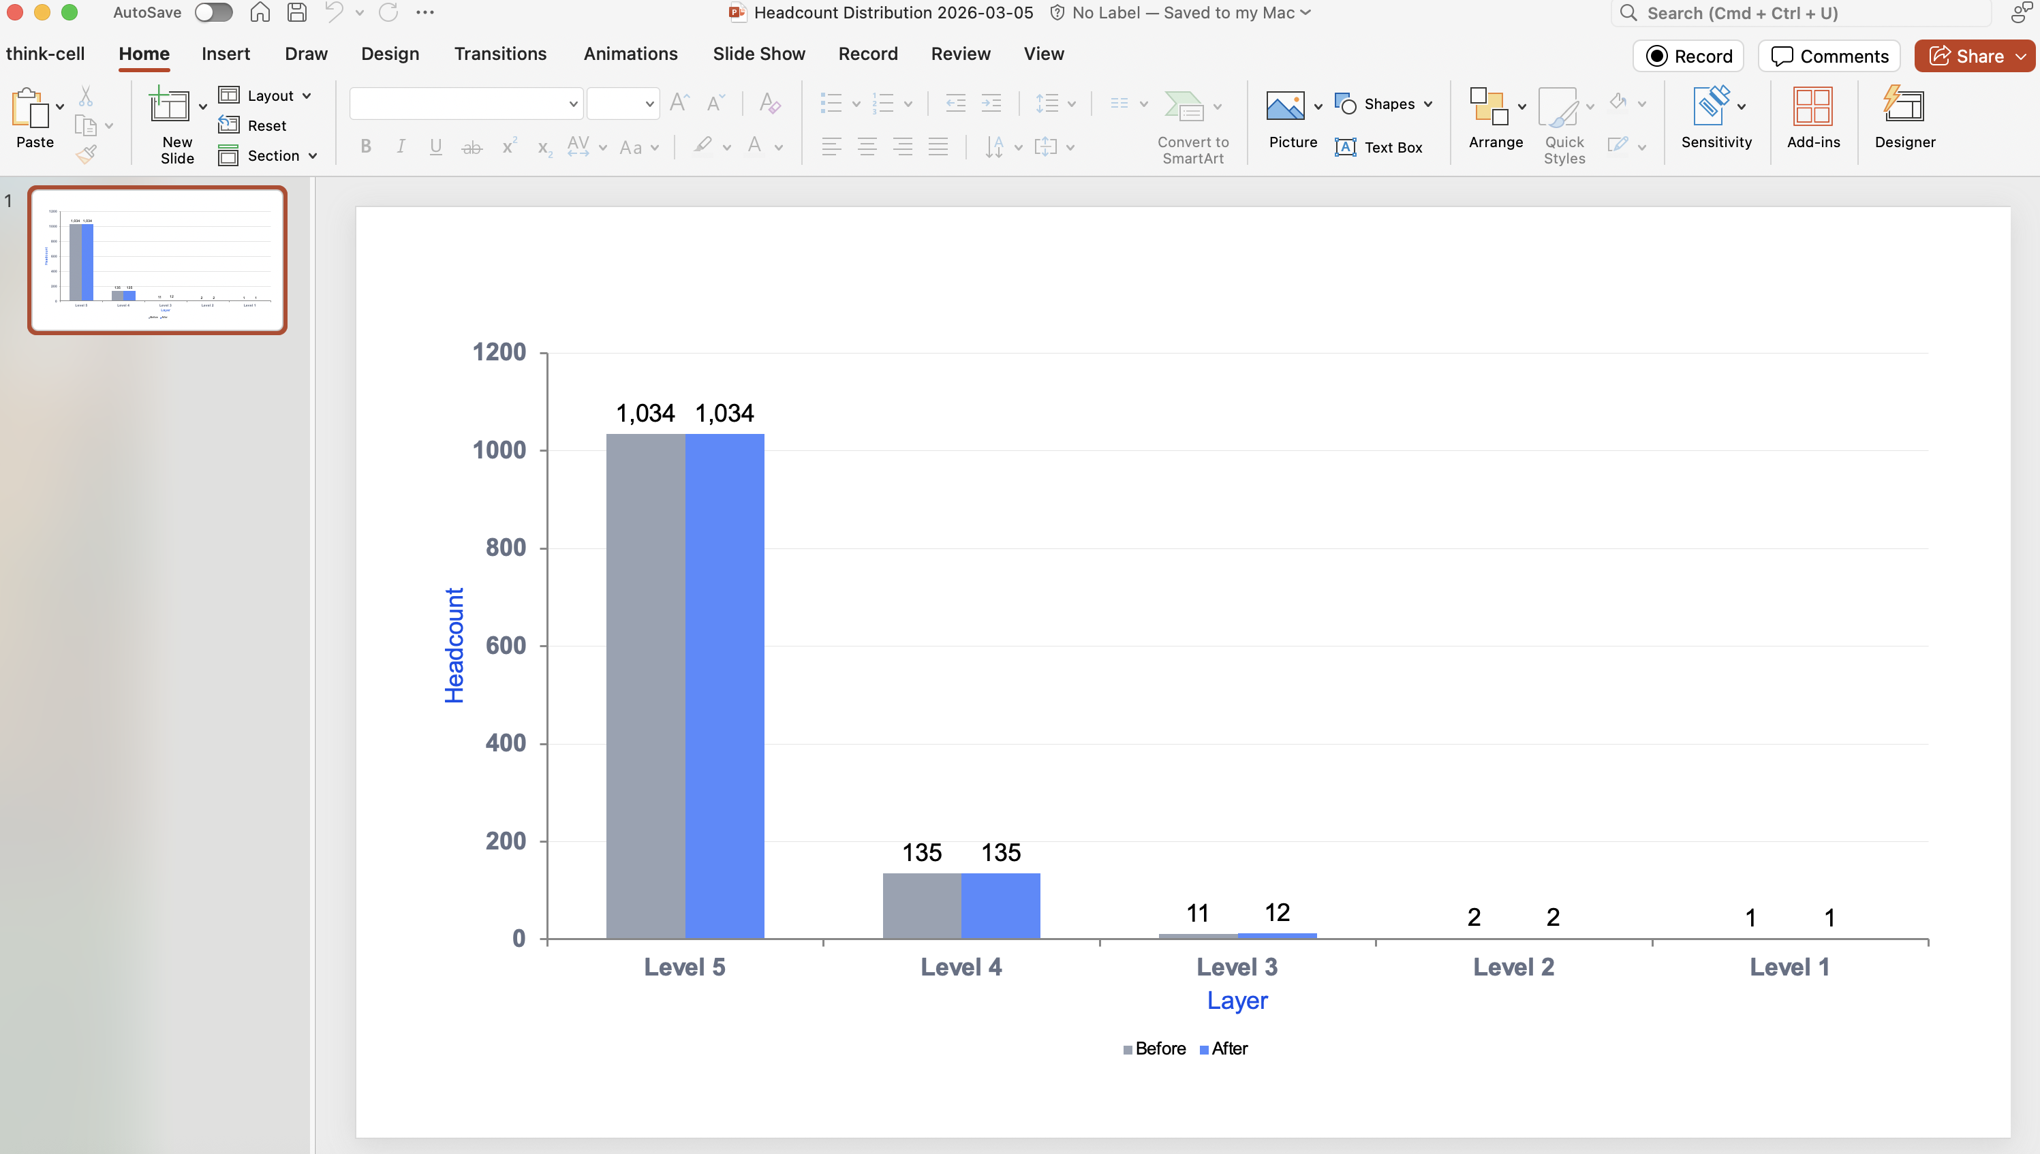Expand the Layout dropdown
This screenshot has height=1154, width=2040.
point(266,95)
